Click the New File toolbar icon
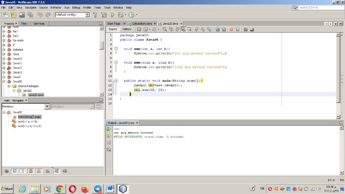Viewport: 345px width, 194px height. tap(6, 15)
